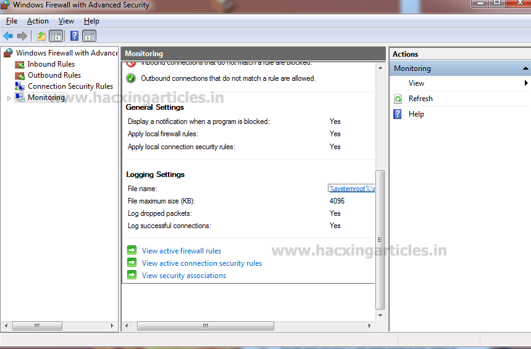
Task: Click Refresh in the Actions pane
Action: click(x=420, y=99)
